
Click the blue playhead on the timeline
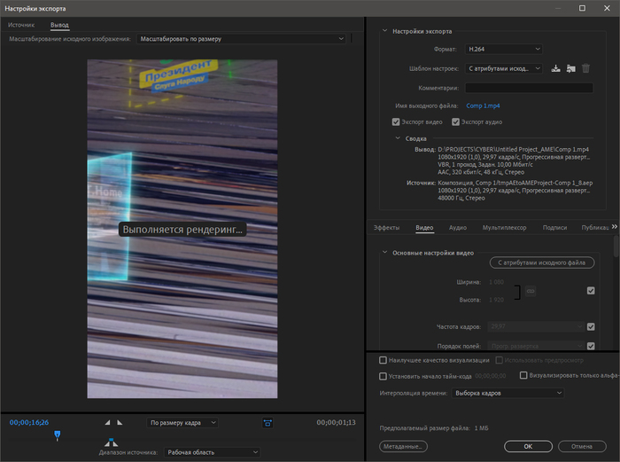(58, 435)
